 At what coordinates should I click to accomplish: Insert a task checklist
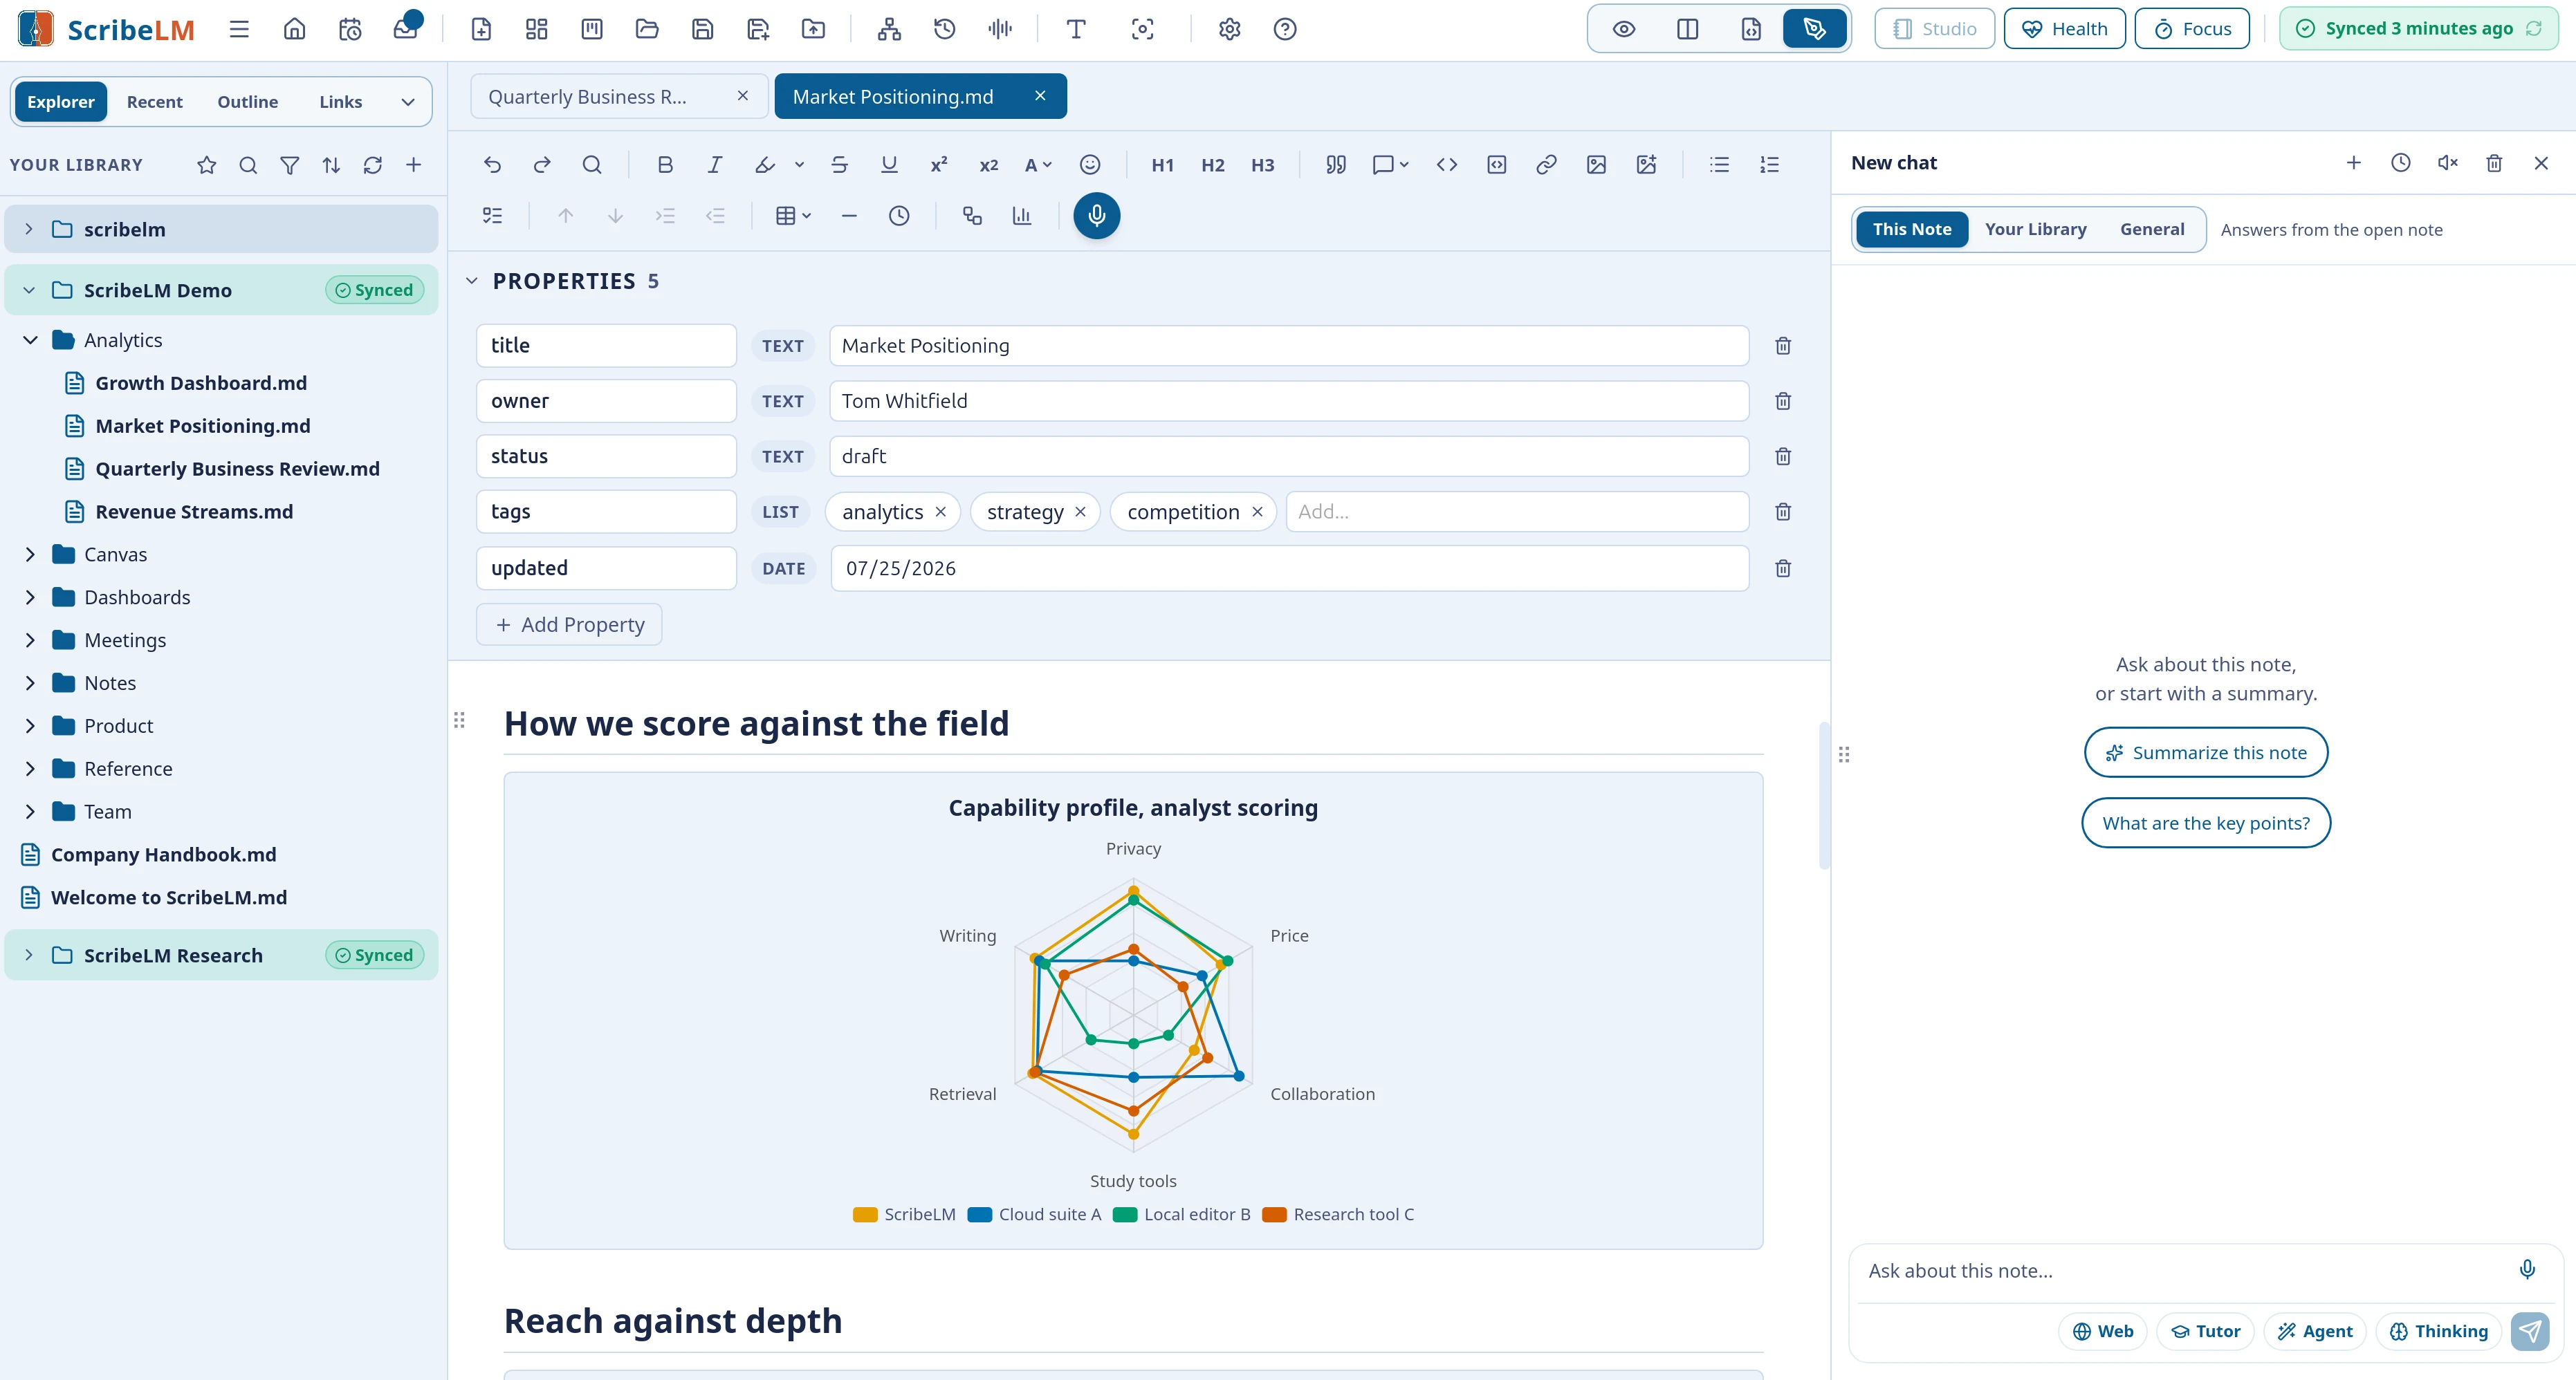coord(492,216)
